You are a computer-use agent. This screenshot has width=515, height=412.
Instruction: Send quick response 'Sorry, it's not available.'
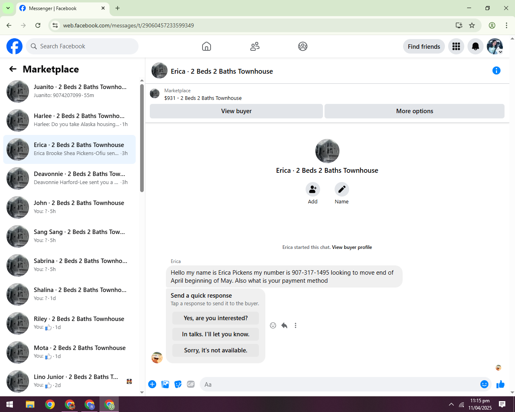(216, 350)
